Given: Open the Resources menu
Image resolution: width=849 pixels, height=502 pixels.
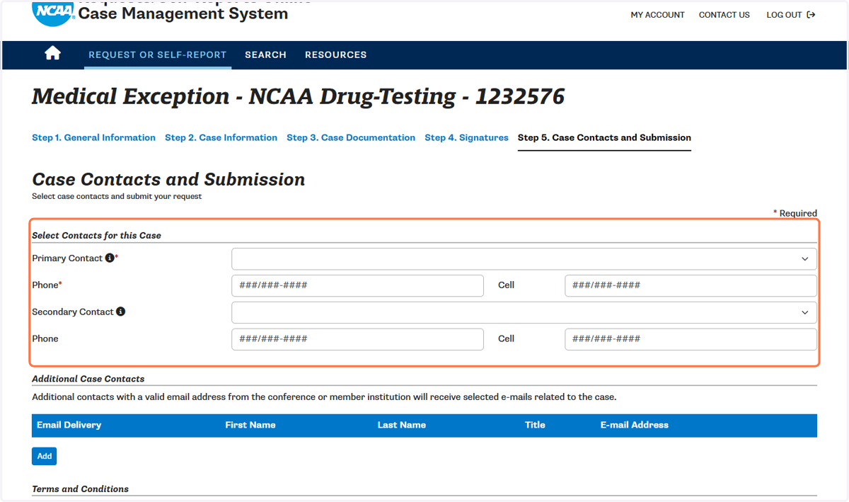Looking at the screenshot, I should pyautogui.click(x=336, y=55).
